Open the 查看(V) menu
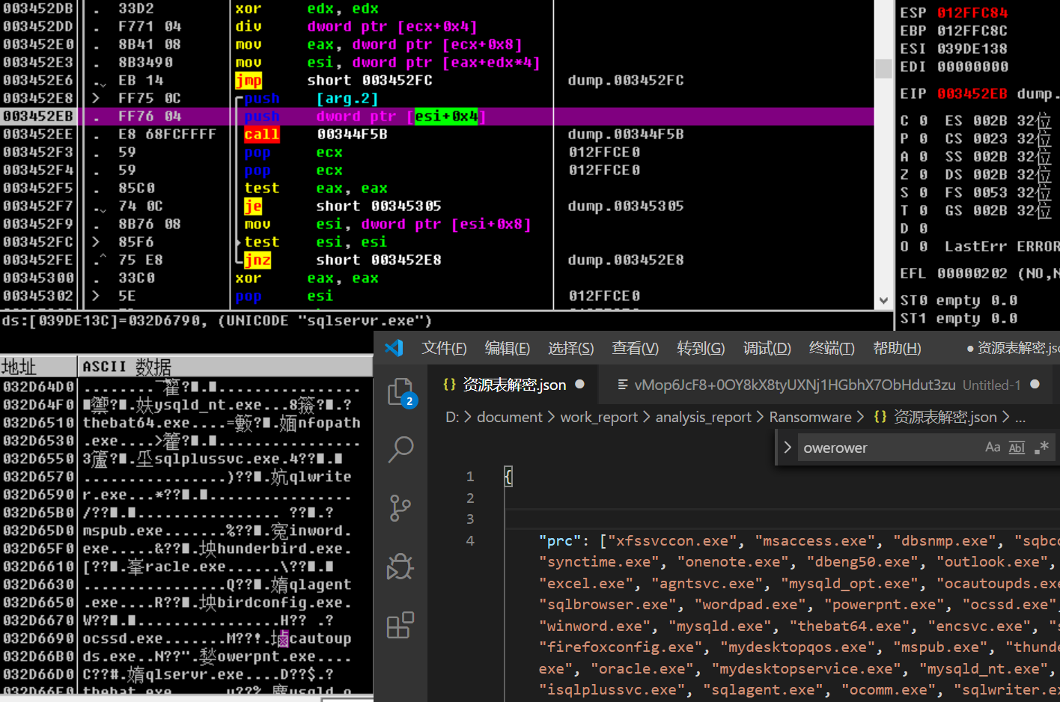 [636, 348]
